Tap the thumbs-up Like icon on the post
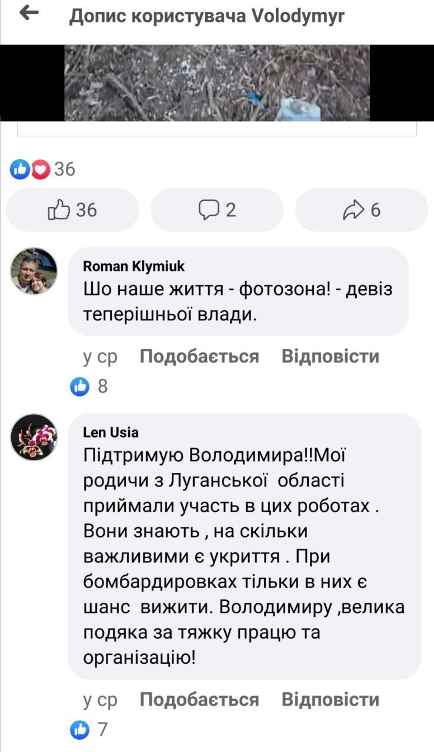 point(72,210)
